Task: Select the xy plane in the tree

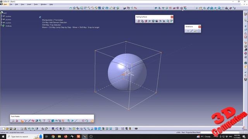Action: coord(8,16)
